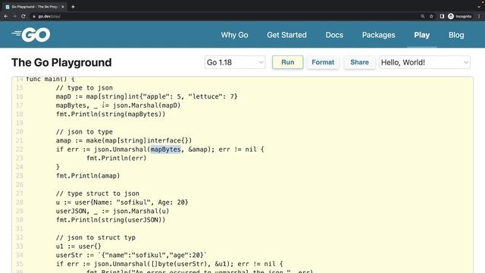This screenshot has height=273, width=485.
Task: Click line "u1 := user{}"
Action: [79, 246]
